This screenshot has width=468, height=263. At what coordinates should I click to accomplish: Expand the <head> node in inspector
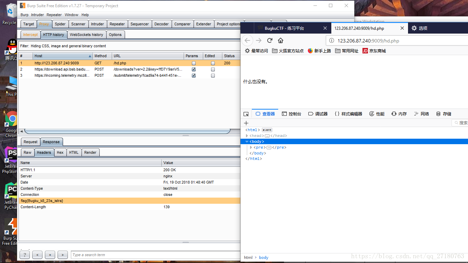(x=247, y=136)
